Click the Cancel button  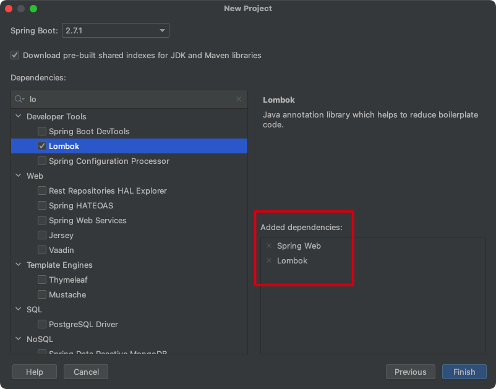coord(86,372)
